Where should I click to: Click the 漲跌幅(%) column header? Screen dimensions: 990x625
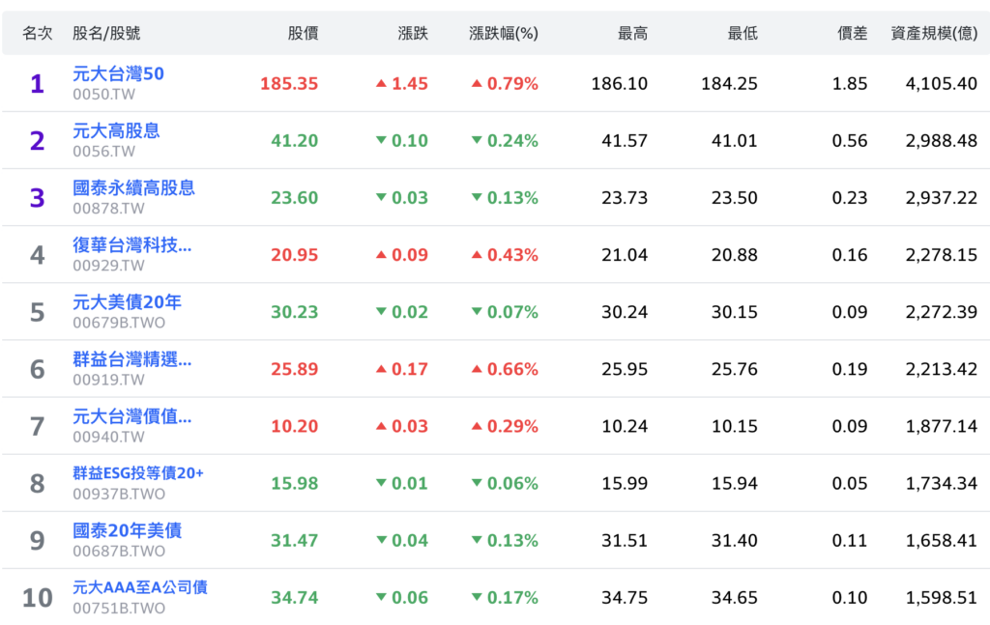tap(504, 33)
